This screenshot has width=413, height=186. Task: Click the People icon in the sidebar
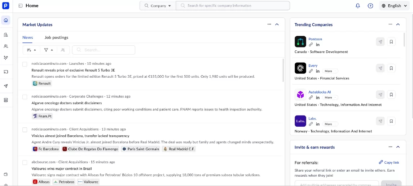(6, 46)
